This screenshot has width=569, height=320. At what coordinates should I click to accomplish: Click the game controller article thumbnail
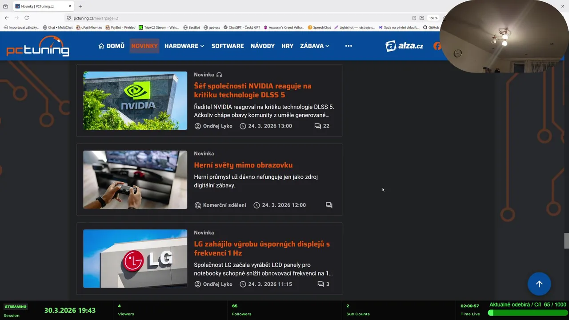[x=135, y=180]
